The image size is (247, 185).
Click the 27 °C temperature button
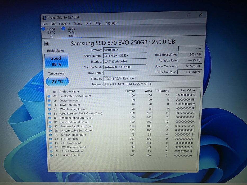(x=57, y=81)
